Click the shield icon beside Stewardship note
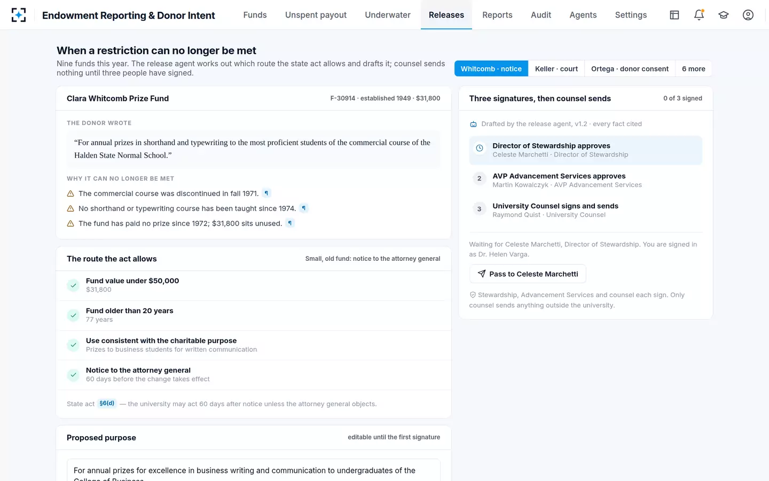769x481 pixels. pos(473,295)
